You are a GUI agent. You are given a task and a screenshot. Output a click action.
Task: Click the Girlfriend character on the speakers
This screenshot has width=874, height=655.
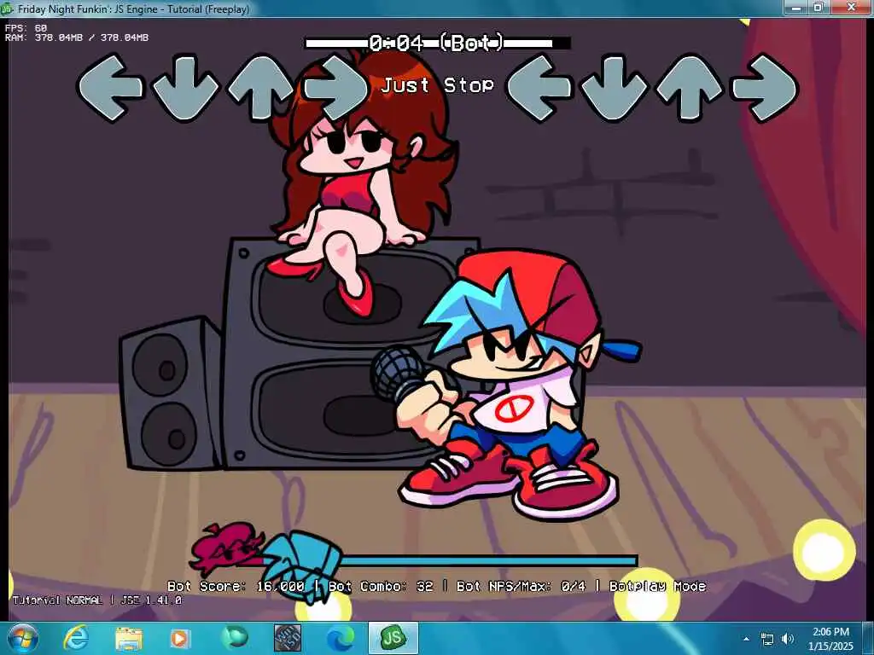(x=365, y=184)
